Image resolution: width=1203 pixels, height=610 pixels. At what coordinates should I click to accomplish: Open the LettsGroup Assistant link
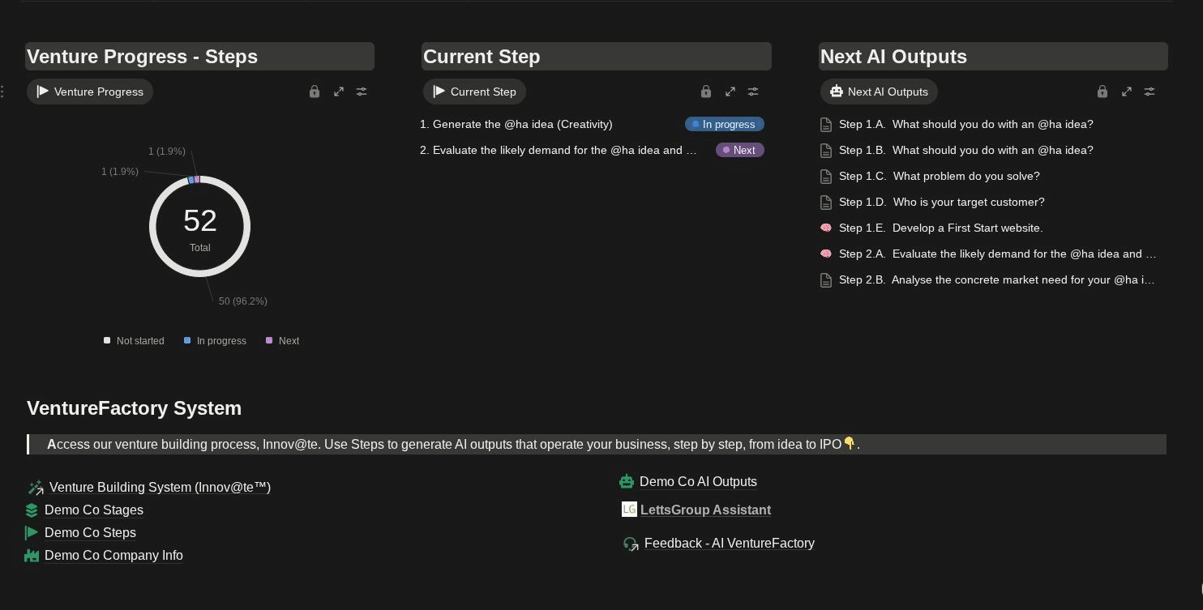[704, 510]
